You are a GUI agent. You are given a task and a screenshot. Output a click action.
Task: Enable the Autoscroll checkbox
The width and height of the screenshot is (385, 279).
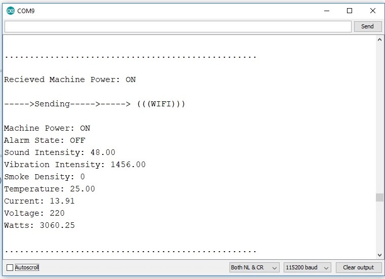[10, 267]
